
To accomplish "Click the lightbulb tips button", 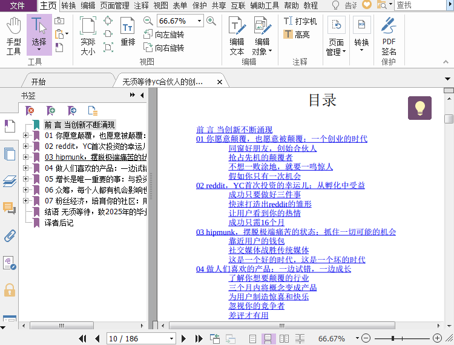I will click(419, 108).
